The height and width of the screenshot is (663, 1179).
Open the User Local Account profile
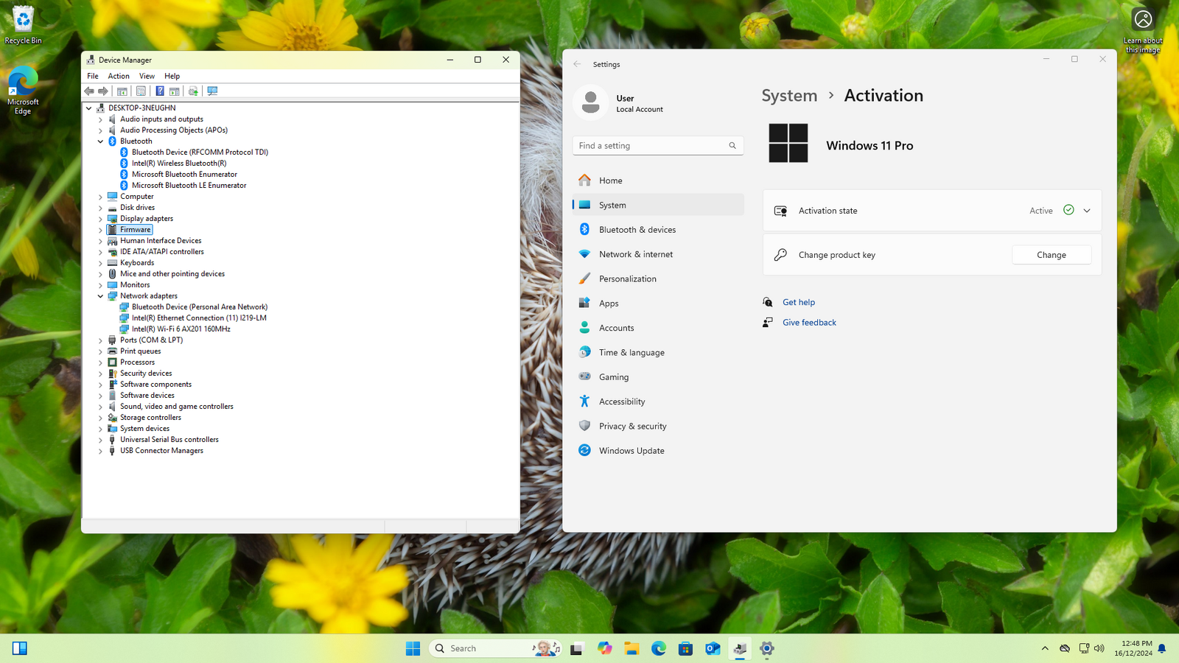point(619,103)
